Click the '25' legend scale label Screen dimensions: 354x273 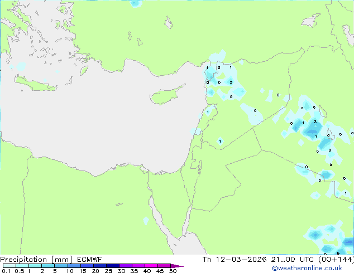108,271
